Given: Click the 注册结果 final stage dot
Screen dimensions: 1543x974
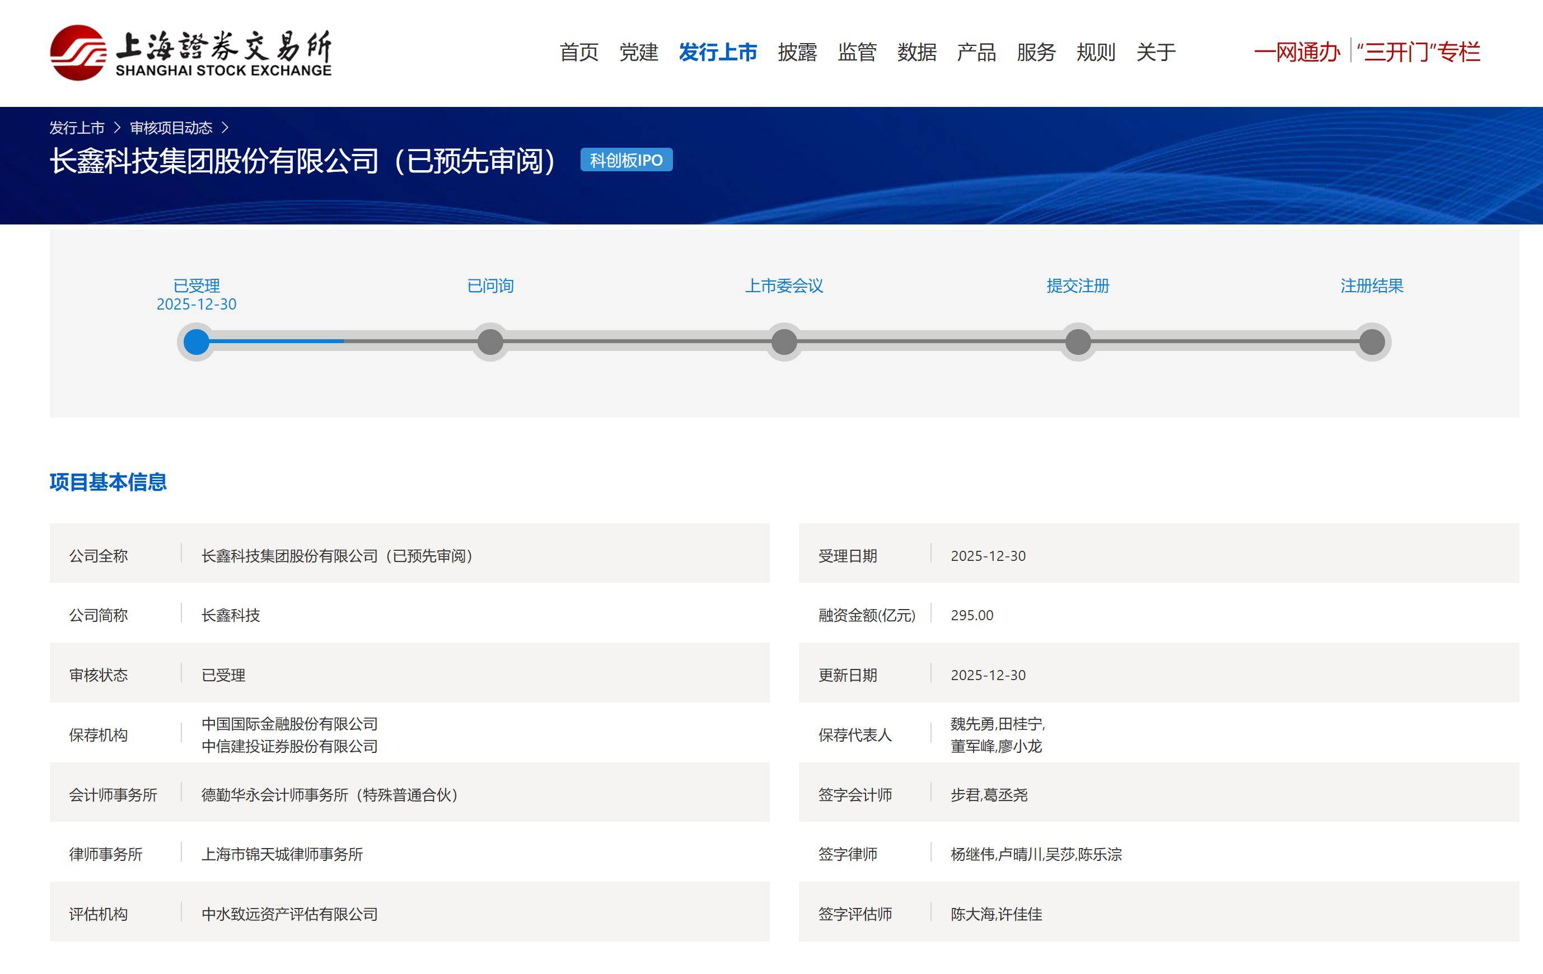Looking at the screenshot, I should click(1372, 341).
